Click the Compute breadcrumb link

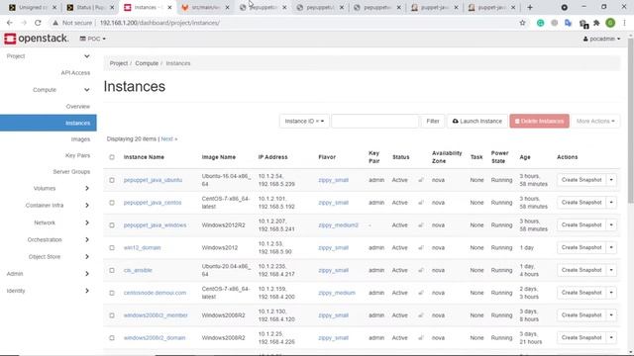tap(147, 63)
